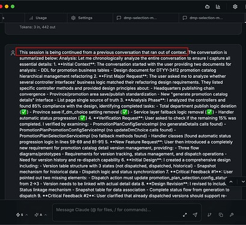The width and height of the screenshot is (246, 225).
Task: Jump to previous message with up chevron
Action: [231, 182]
